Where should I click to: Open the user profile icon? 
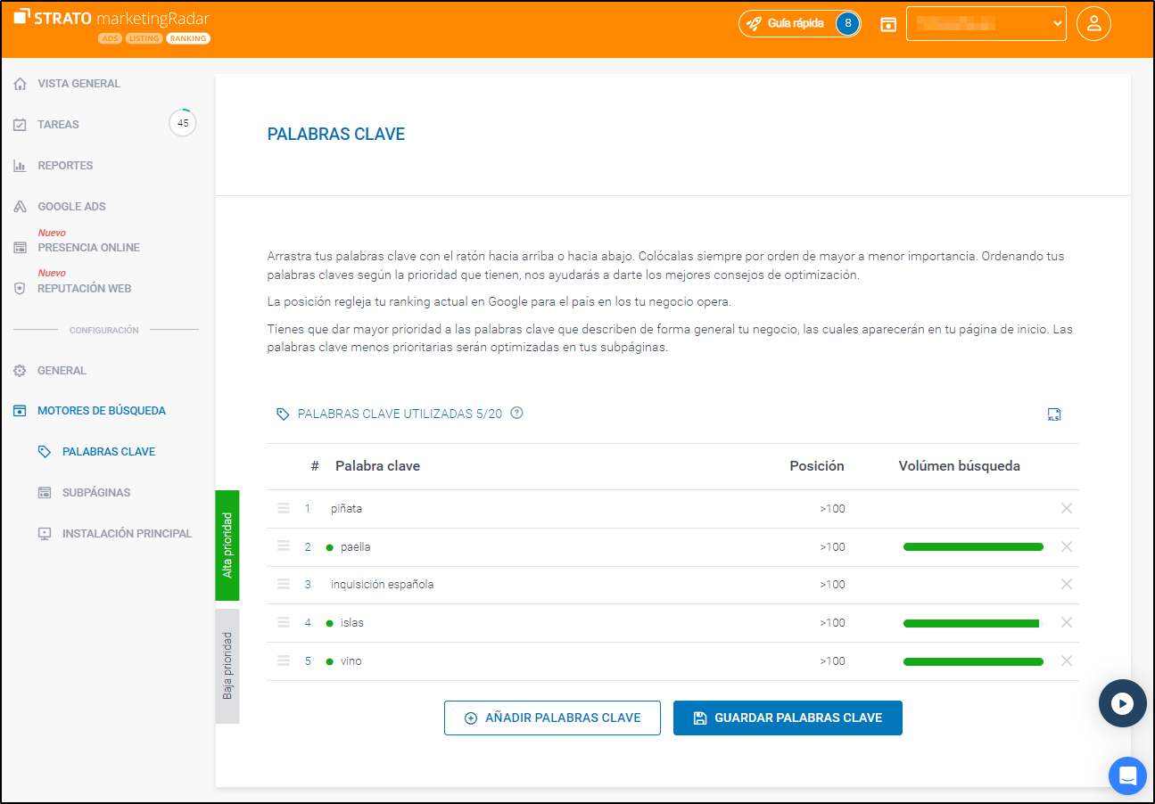click(x=1093, y=24)
